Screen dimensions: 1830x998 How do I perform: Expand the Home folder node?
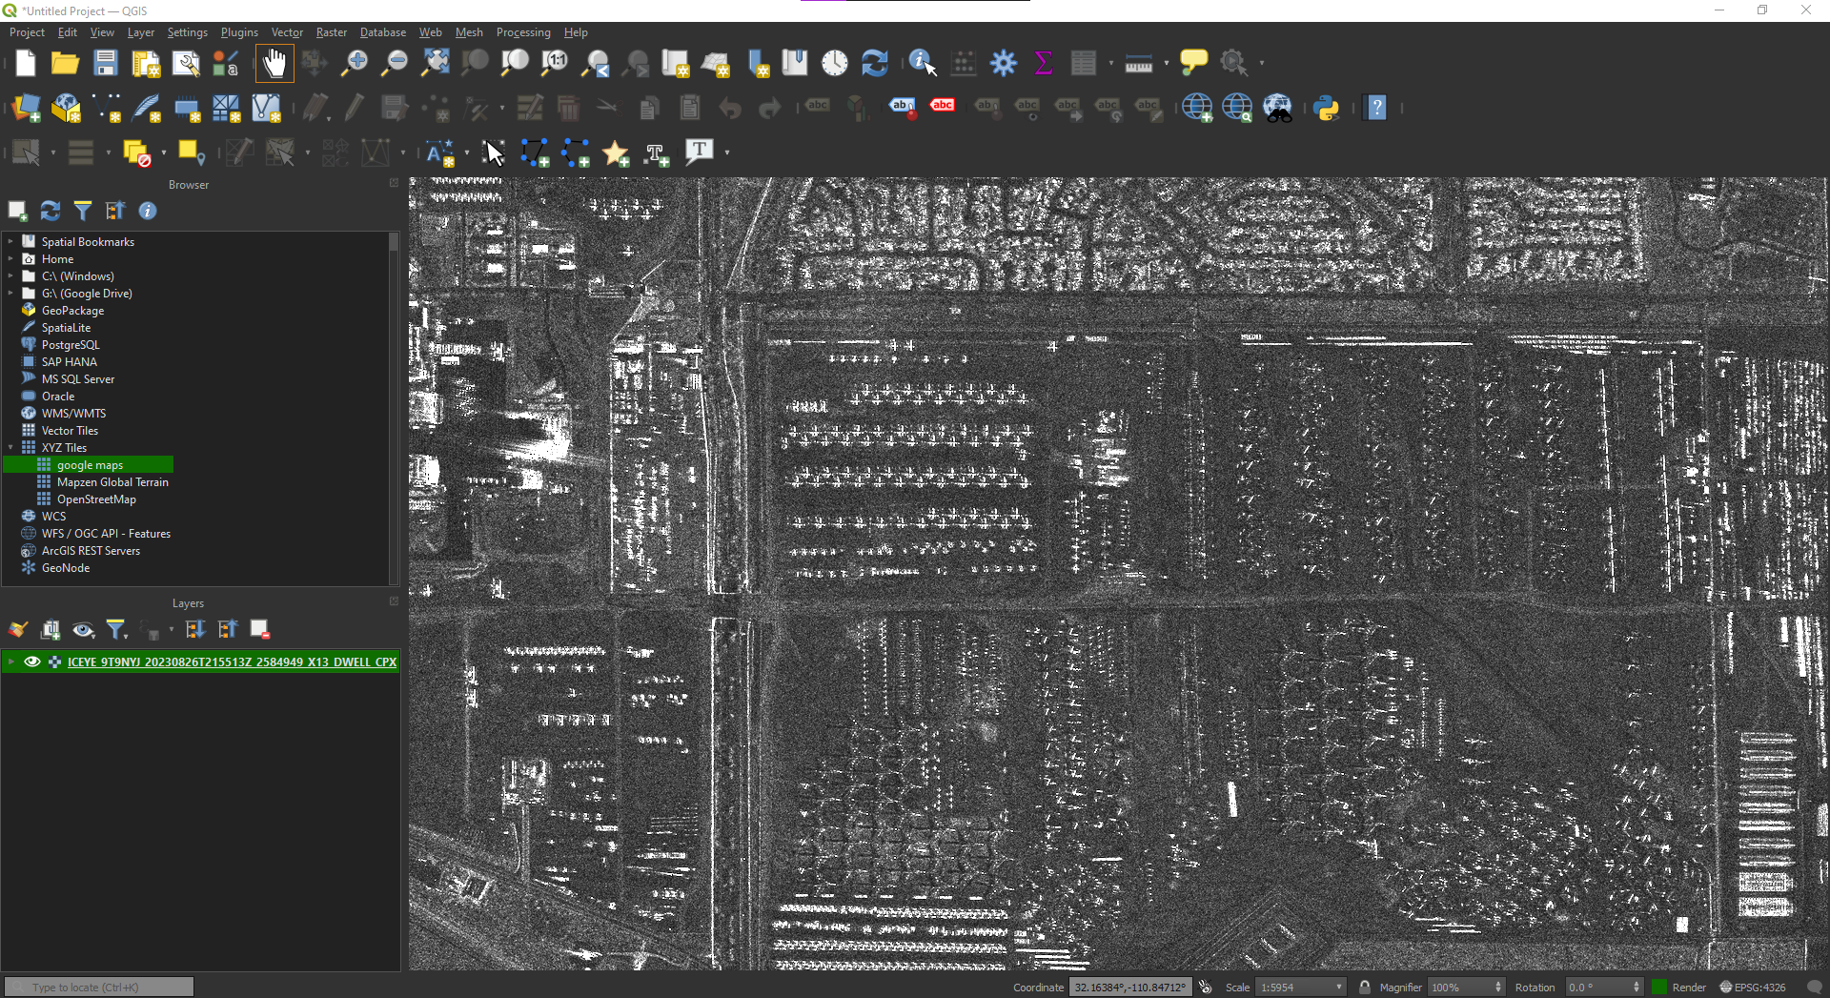(x=10, y=259)
